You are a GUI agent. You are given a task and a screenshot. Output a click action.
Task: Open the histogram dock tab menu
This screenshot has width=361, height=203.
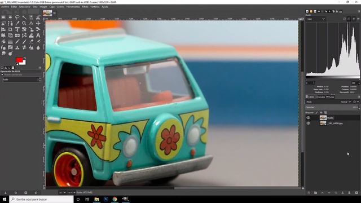(x=359, y=11)
